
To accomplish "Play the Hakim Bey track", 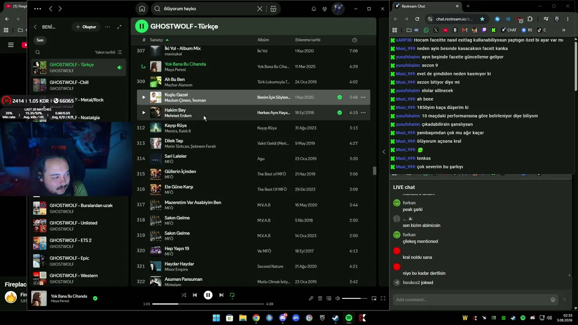I will click(x=144, y=112).
